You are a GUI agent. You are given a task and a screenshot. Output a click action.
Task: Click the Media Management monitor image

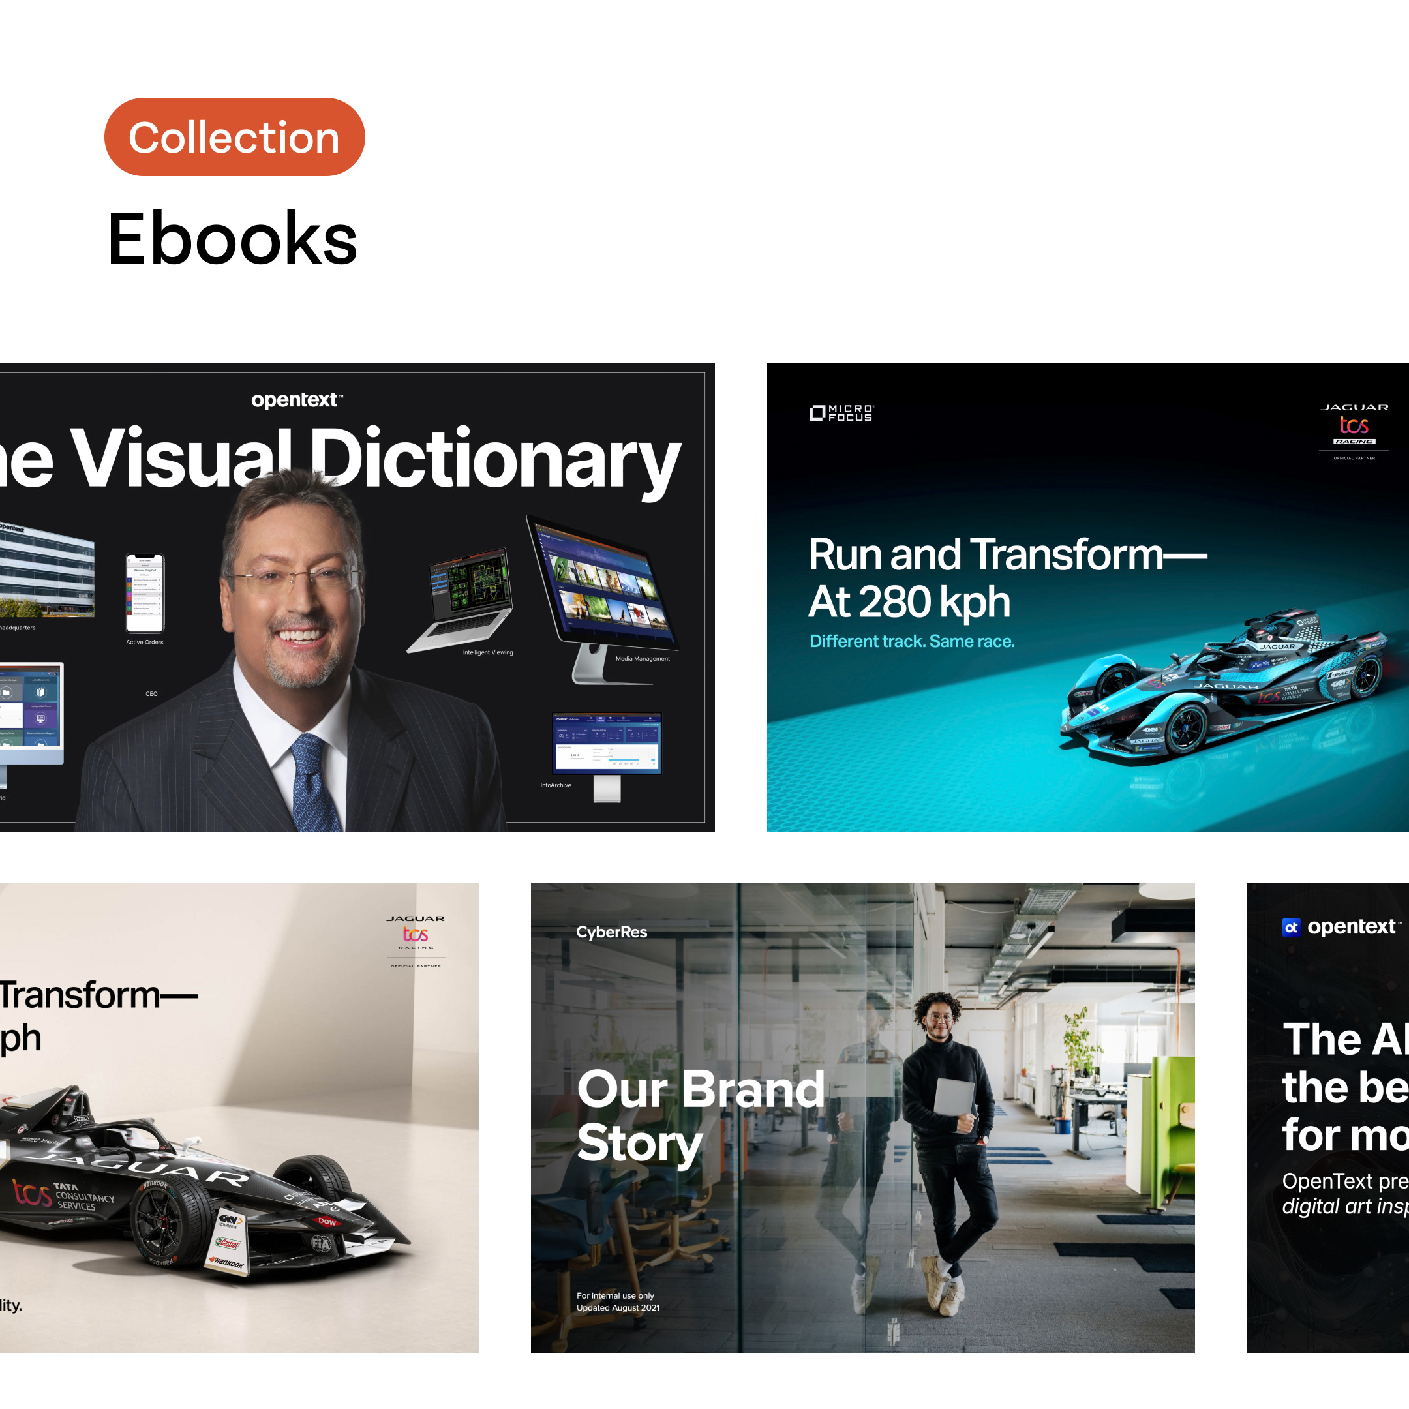coord(602,599)
